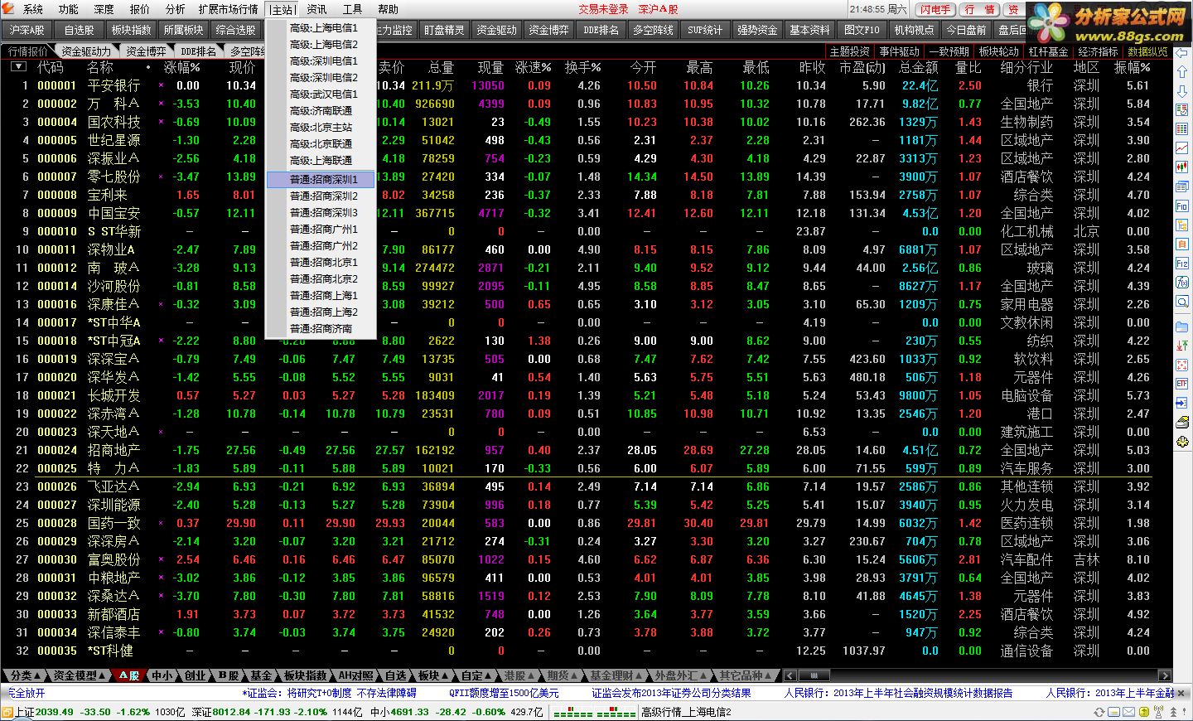Click the tree structure icon in sidebar
Viewport: 1193px width, 721px height.
point(1181,225)
